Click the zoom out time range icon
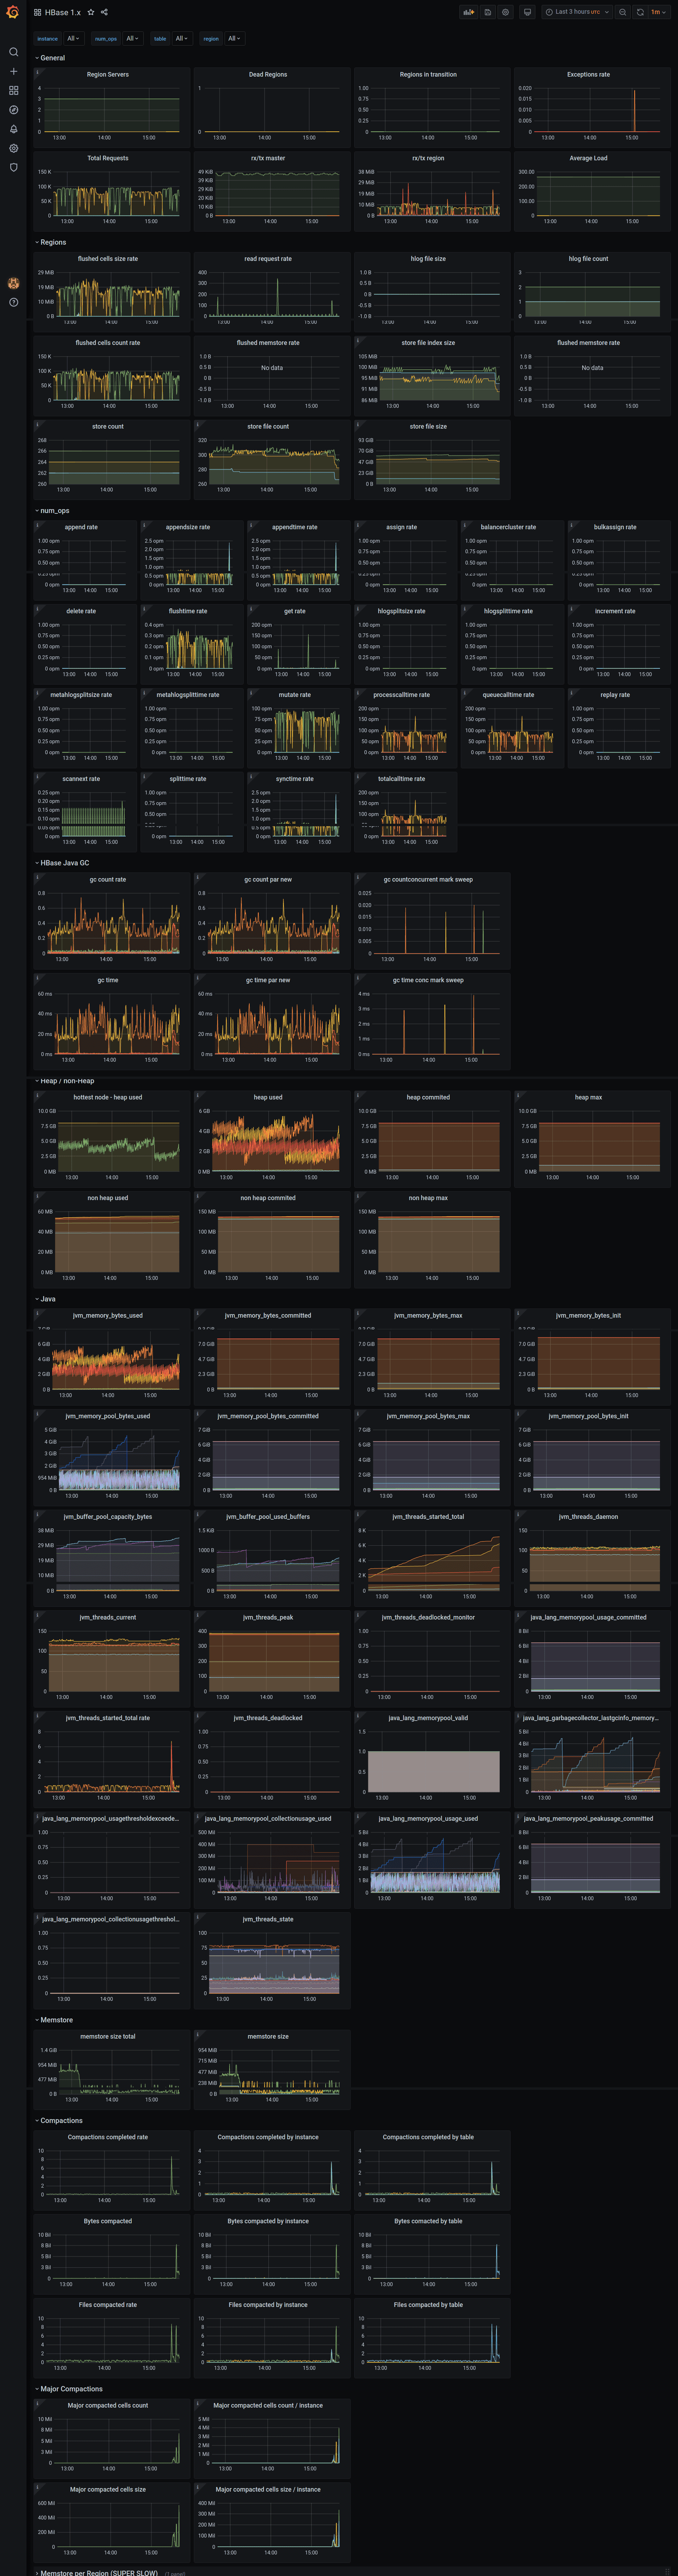Image resolution: width=678 pixels, height=2576 pixels. pyautogui.click(x=622, y=12)
